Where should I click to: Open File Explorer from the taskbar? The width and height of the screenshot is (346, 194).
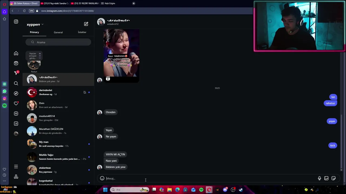click(169, 190)
